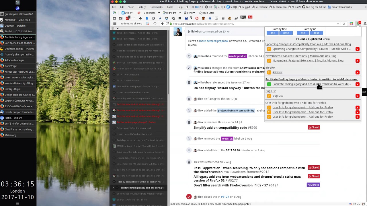Open the 'Bug List' duplicate entry link
The width and height of the screenshot is (367, 206).
278,96
